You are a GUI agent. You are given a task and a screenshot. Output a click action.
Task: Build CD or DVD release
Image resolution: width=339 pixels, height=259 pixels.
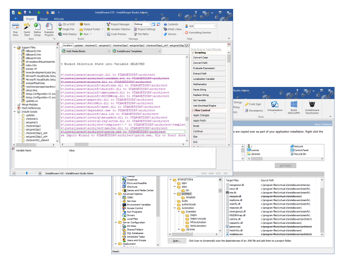pyautogui.click(x=67, y=24)
